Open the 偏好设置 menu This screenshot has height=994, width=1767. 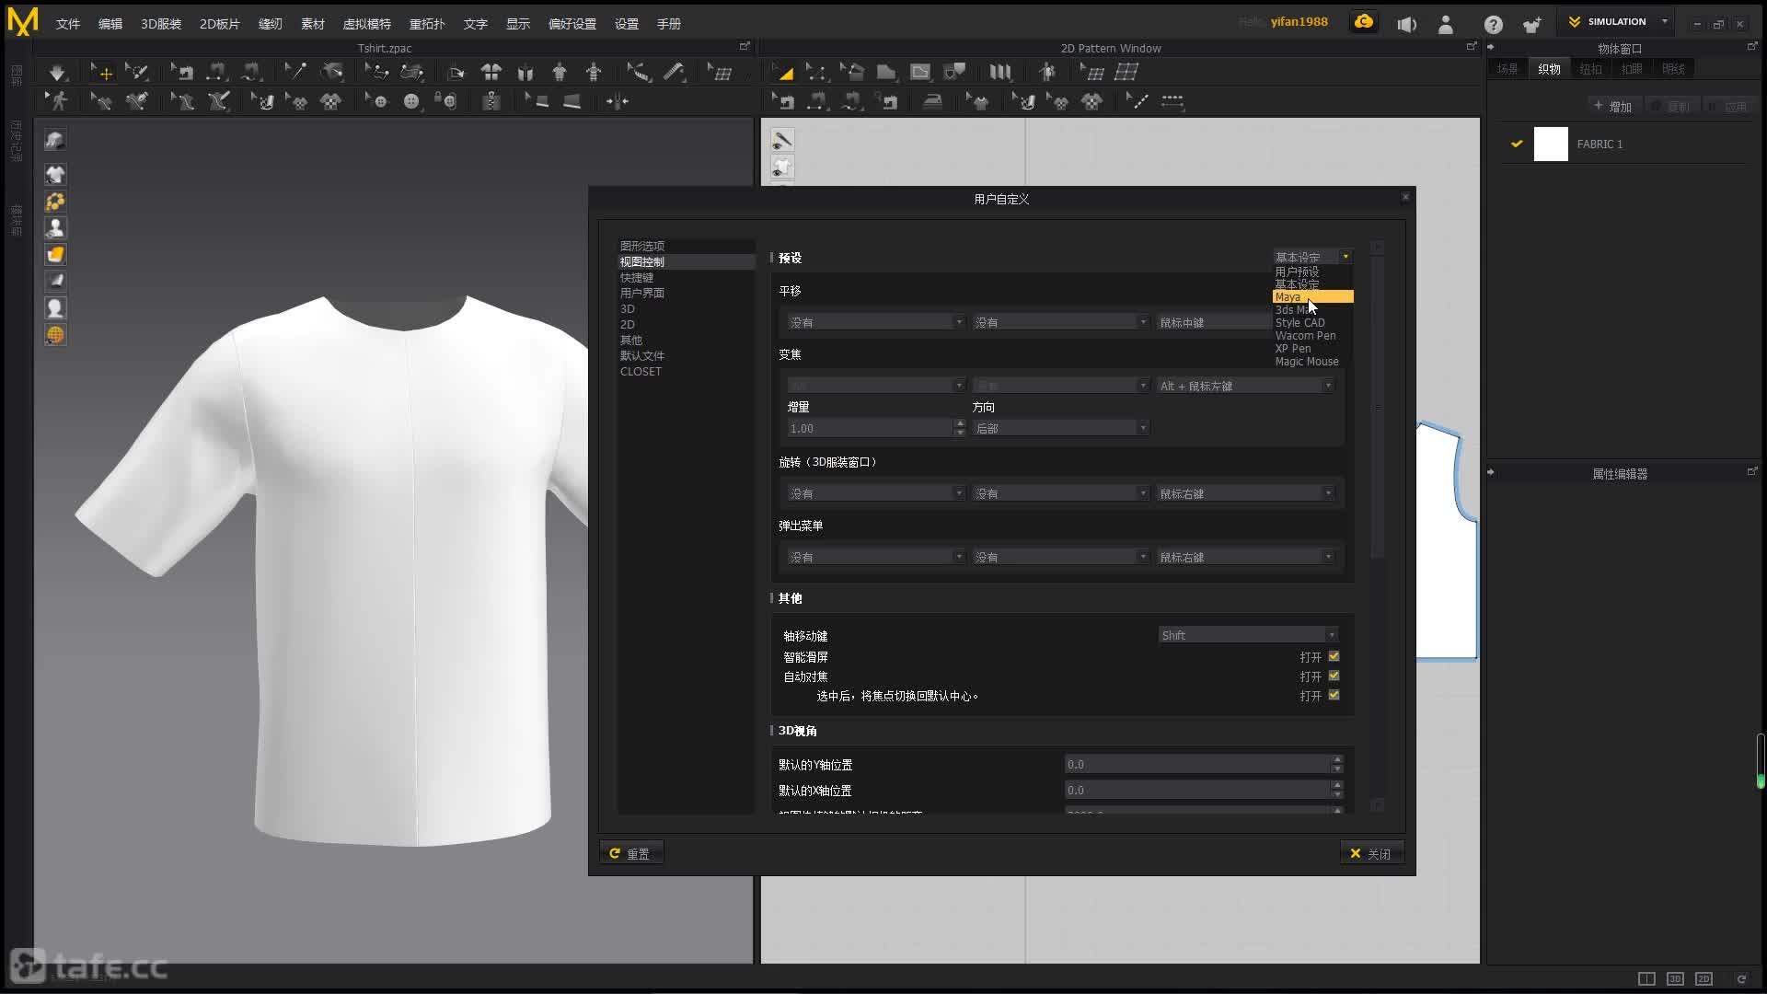click(x=572, y=24)
